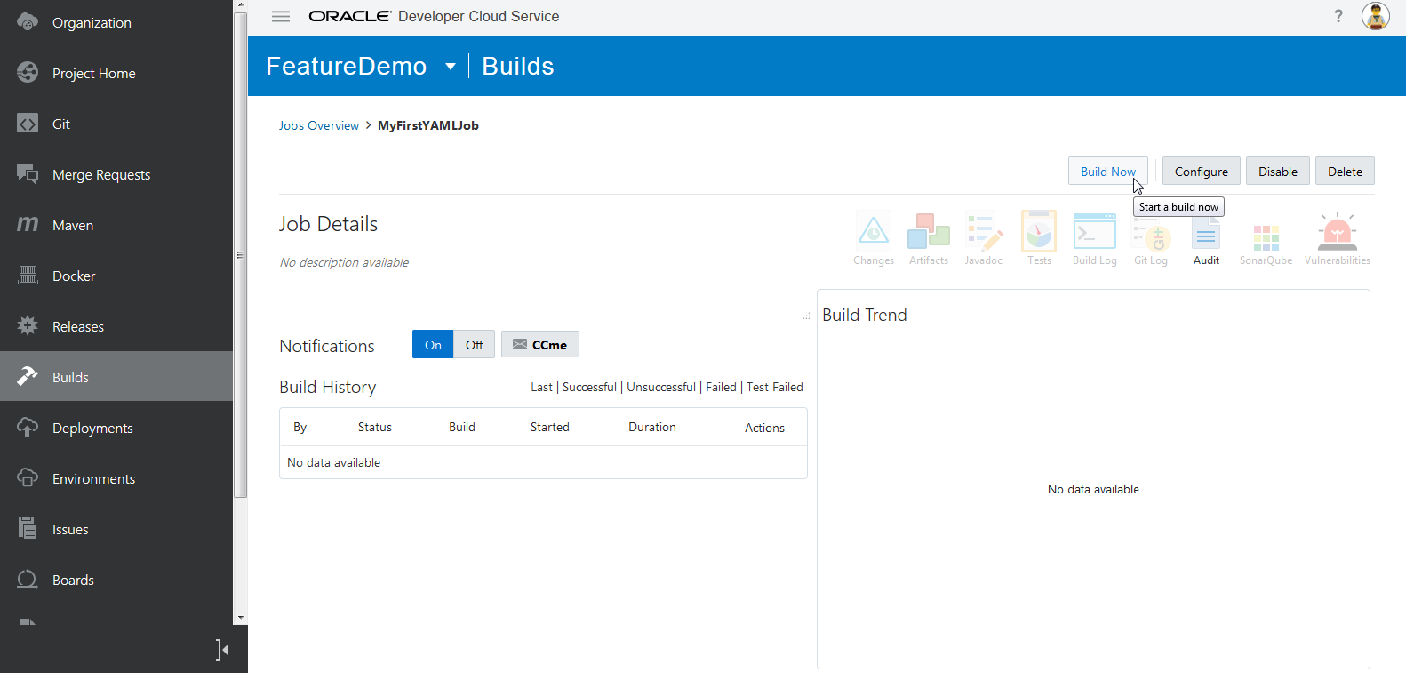
Task: Click the Actions column header
Action: click(764, 428)
